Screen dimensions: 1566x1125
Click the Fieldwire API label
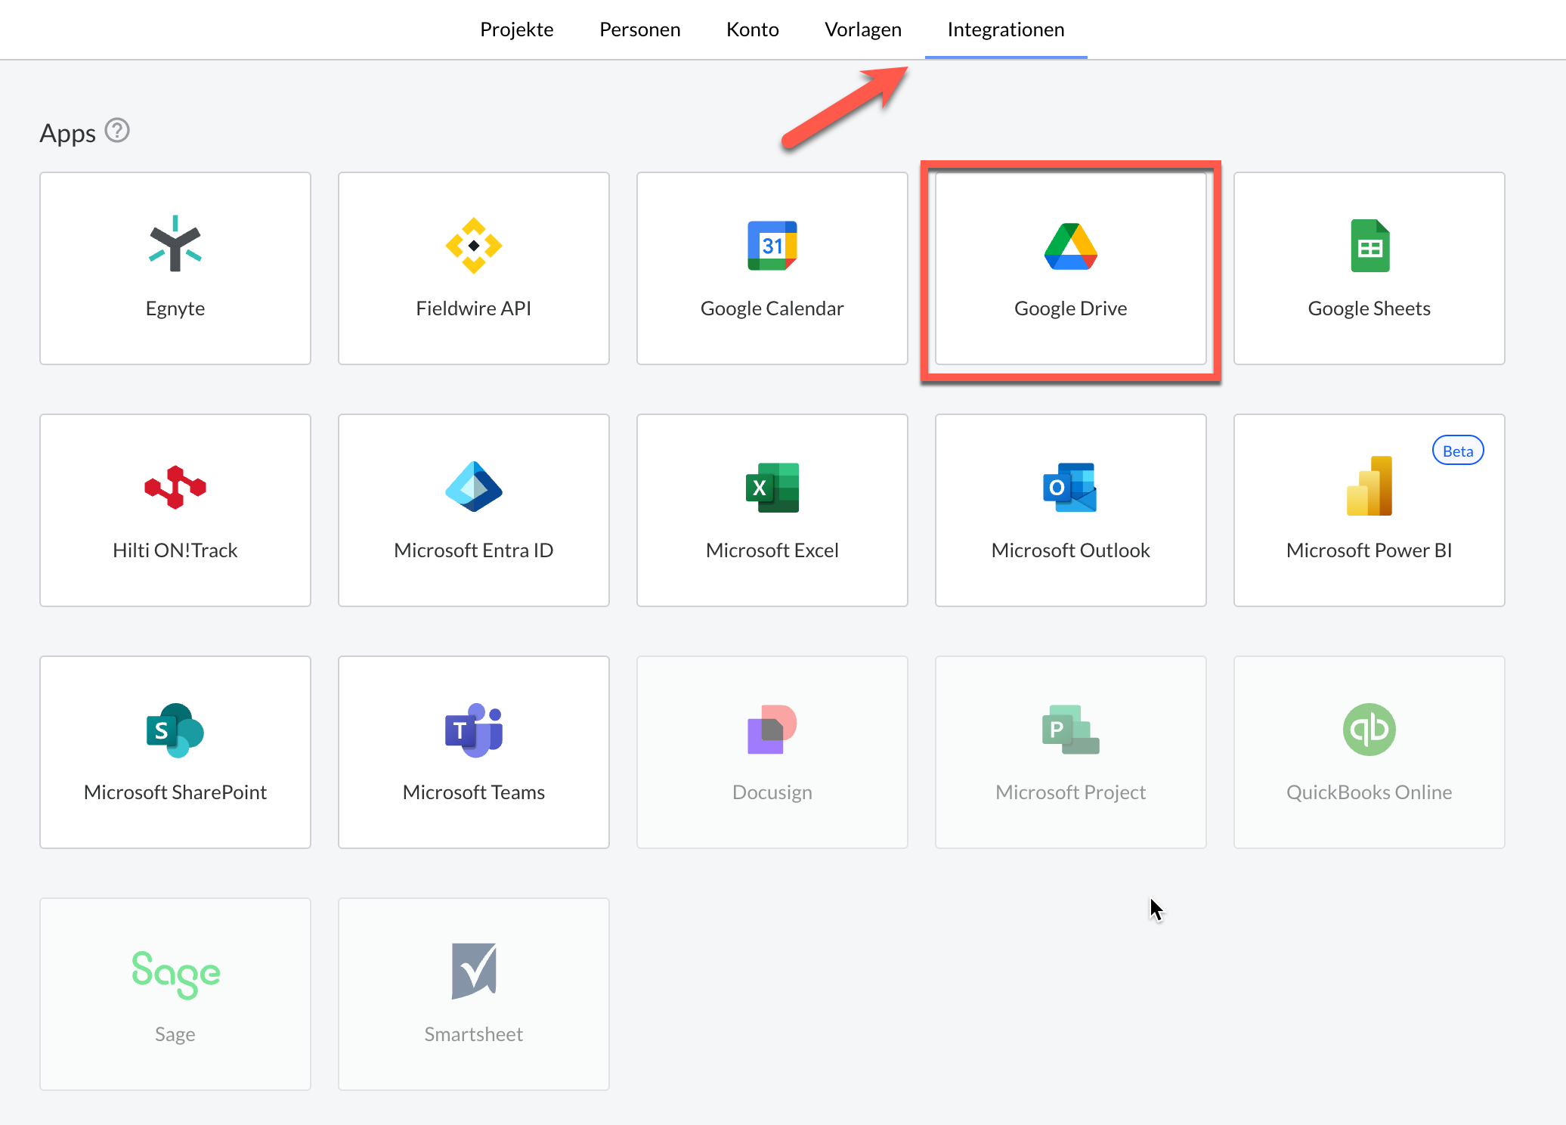[474, 308]
